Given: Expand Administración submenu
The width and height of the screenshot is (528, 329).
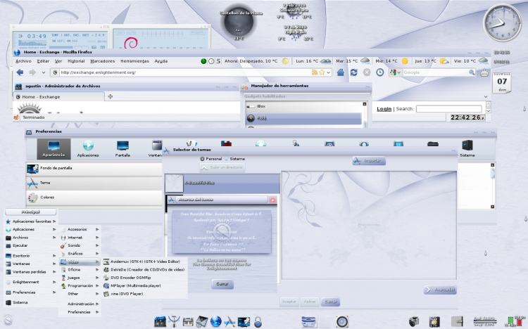Looking at the screenshot, I should pyautogui.click(x=80, y=304).
